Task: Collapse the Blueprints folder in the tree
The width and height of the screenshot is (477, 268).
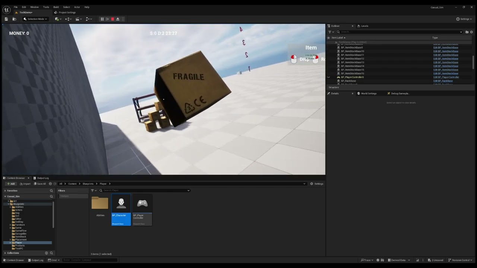Action: 8,204
